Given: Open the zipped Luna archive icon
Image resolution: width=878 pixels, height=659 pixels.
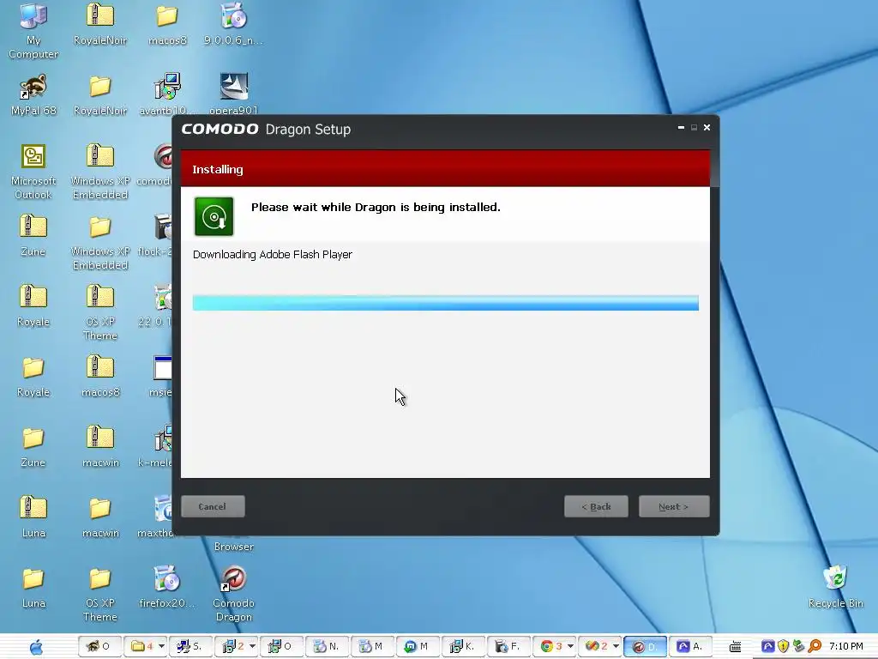Looking at the screenshot, I should coord(33,517).
